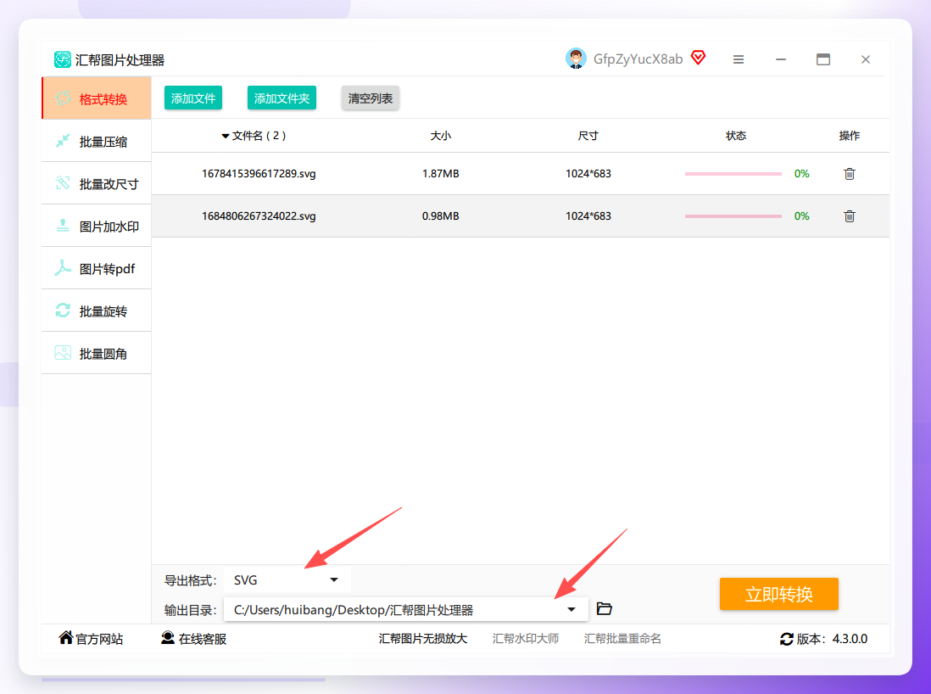Open the 汇帮水印大师 link
This screenshot has height=694, width=931.
click(526, 639)
